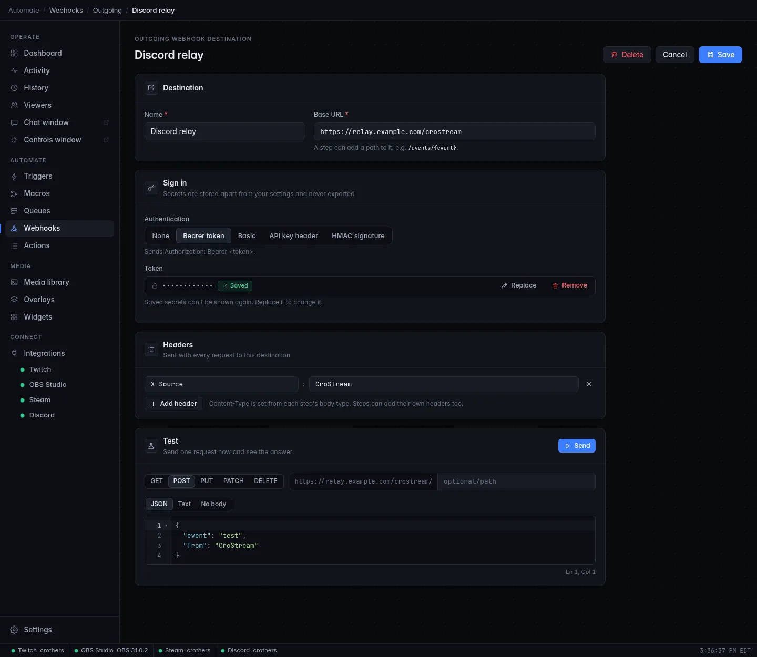The height and width of the screenshot is (657, 757).
Task: Switch body type to Text
Action: pos(185,504)
